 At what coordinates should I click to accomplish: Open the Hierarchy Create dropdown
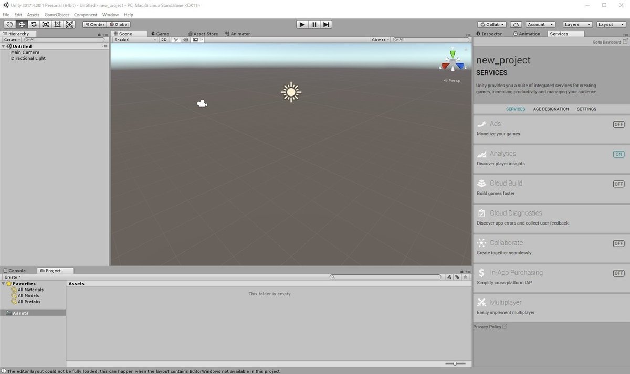[12, 40]
